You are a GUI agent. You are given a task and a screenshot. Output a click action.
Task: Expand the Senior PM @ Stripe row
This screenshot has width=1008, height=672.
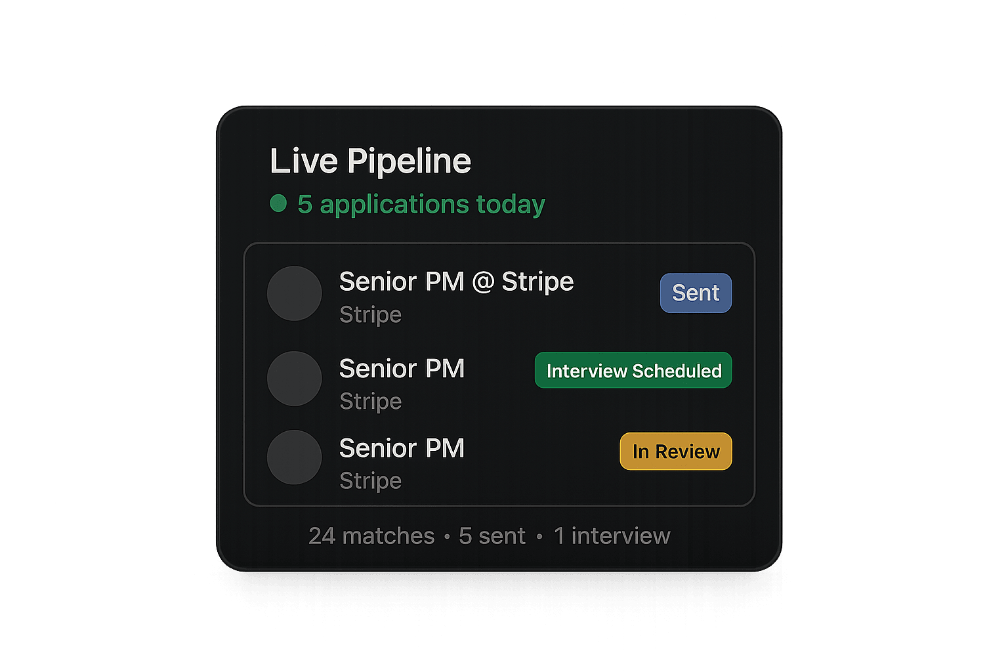point(457,282)
